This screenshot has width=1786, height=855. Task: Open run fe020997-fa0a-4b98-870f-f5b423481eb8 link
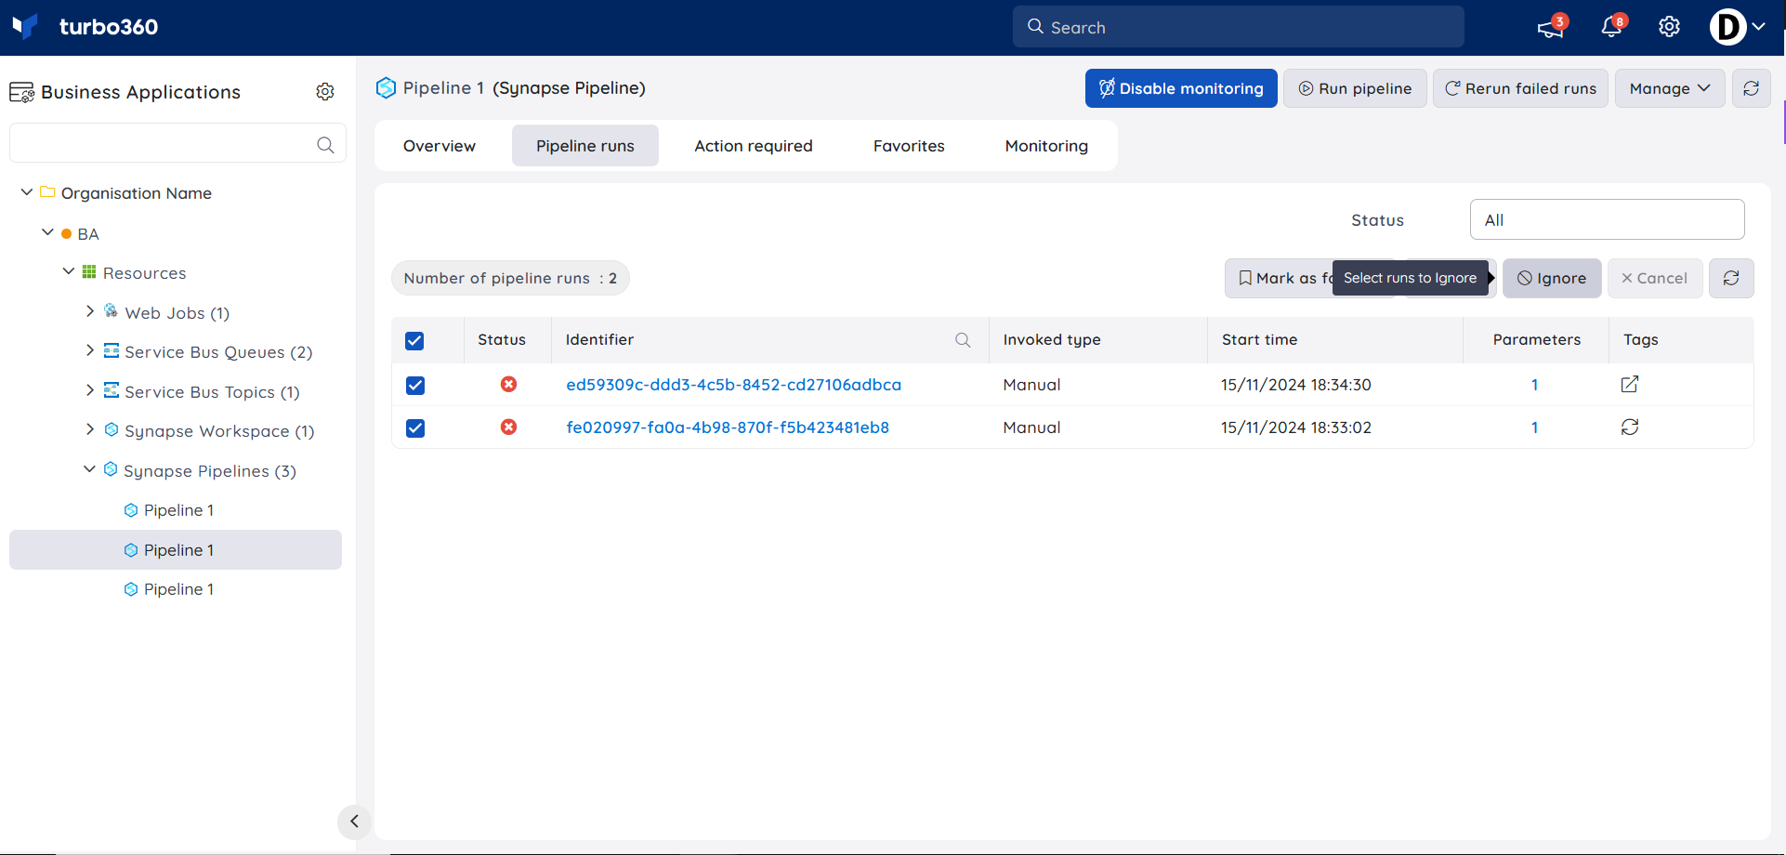[x=728, y=427]
